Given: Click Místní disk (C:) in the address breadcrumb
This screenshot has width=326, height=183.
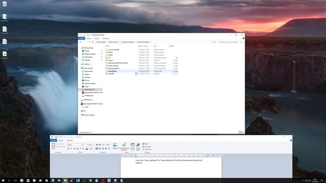Looking at the screenshot, I should [x=114, y=42].
